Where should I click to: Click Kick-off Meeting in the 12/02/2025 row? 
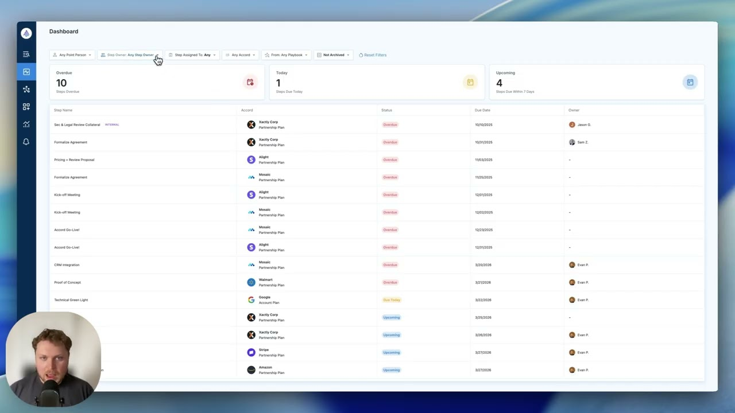pos(67,212)
